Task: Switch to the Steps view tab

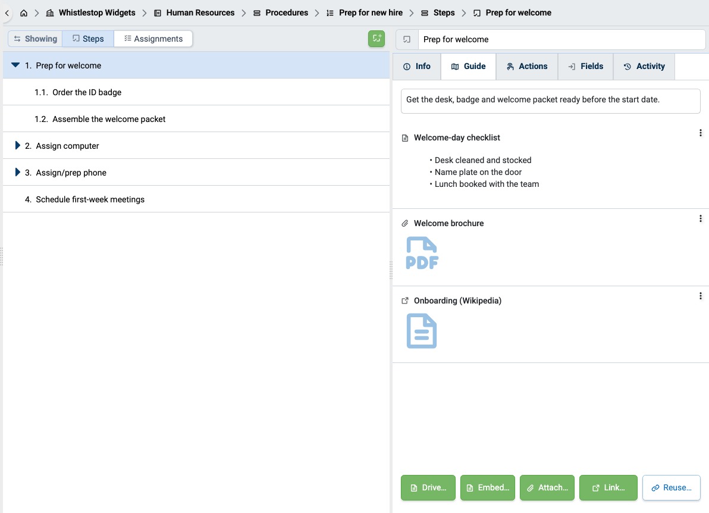Action: tap(88, 39)
